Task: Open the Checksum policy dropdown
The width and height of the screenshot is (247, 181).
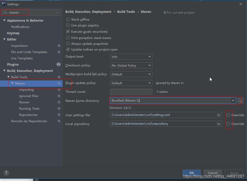Action: pos(131,65)
